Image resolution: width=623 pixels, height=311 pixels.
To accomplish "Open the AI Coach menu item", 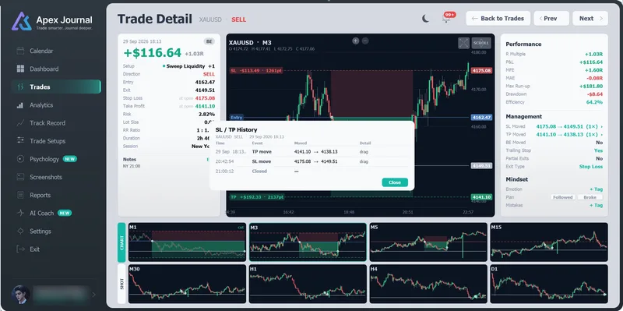I will (x=56, y=213).
